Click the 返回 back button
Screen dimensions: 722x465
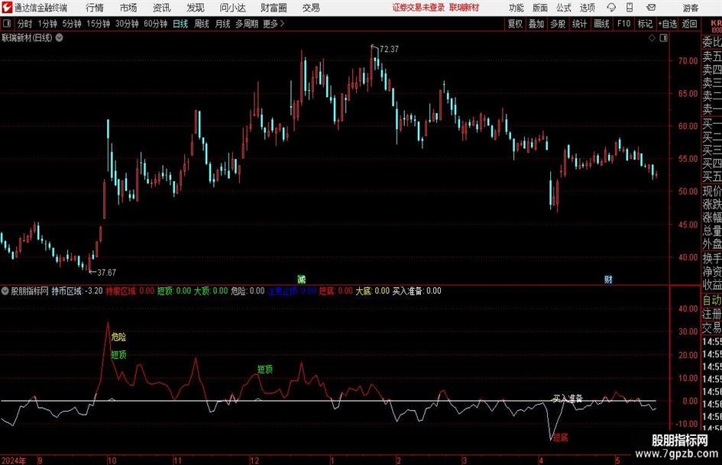(x=689, y=24)
